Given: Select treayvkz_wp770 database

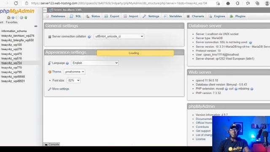Looking at the screenshot, I should [11, 68].
